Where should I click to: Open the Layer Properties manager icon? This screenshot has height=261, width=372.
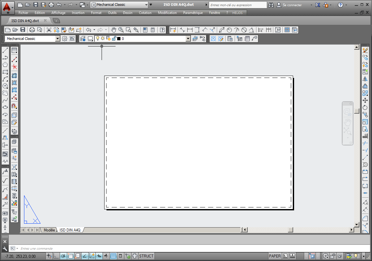point(82,39)
